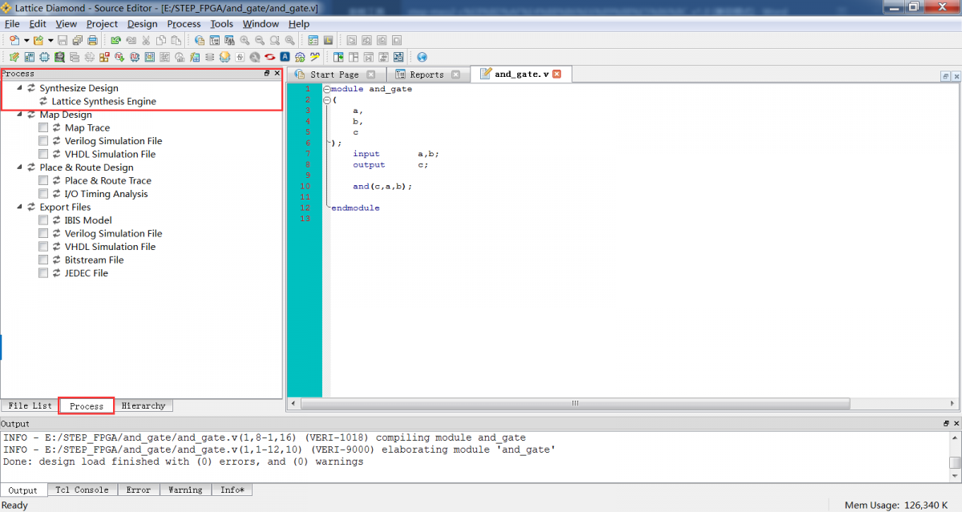Open the dropdown arrow beside Open icon

tap(51, 40)
